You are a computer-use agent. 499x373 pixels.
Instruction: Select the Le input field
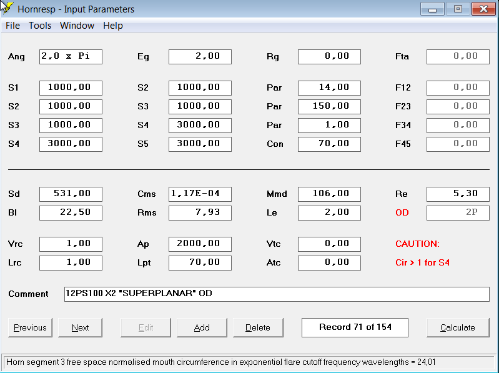pyautogui.click(x=329, y=213)
